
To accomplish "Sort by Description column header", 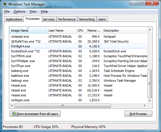I will pos(124,30).
